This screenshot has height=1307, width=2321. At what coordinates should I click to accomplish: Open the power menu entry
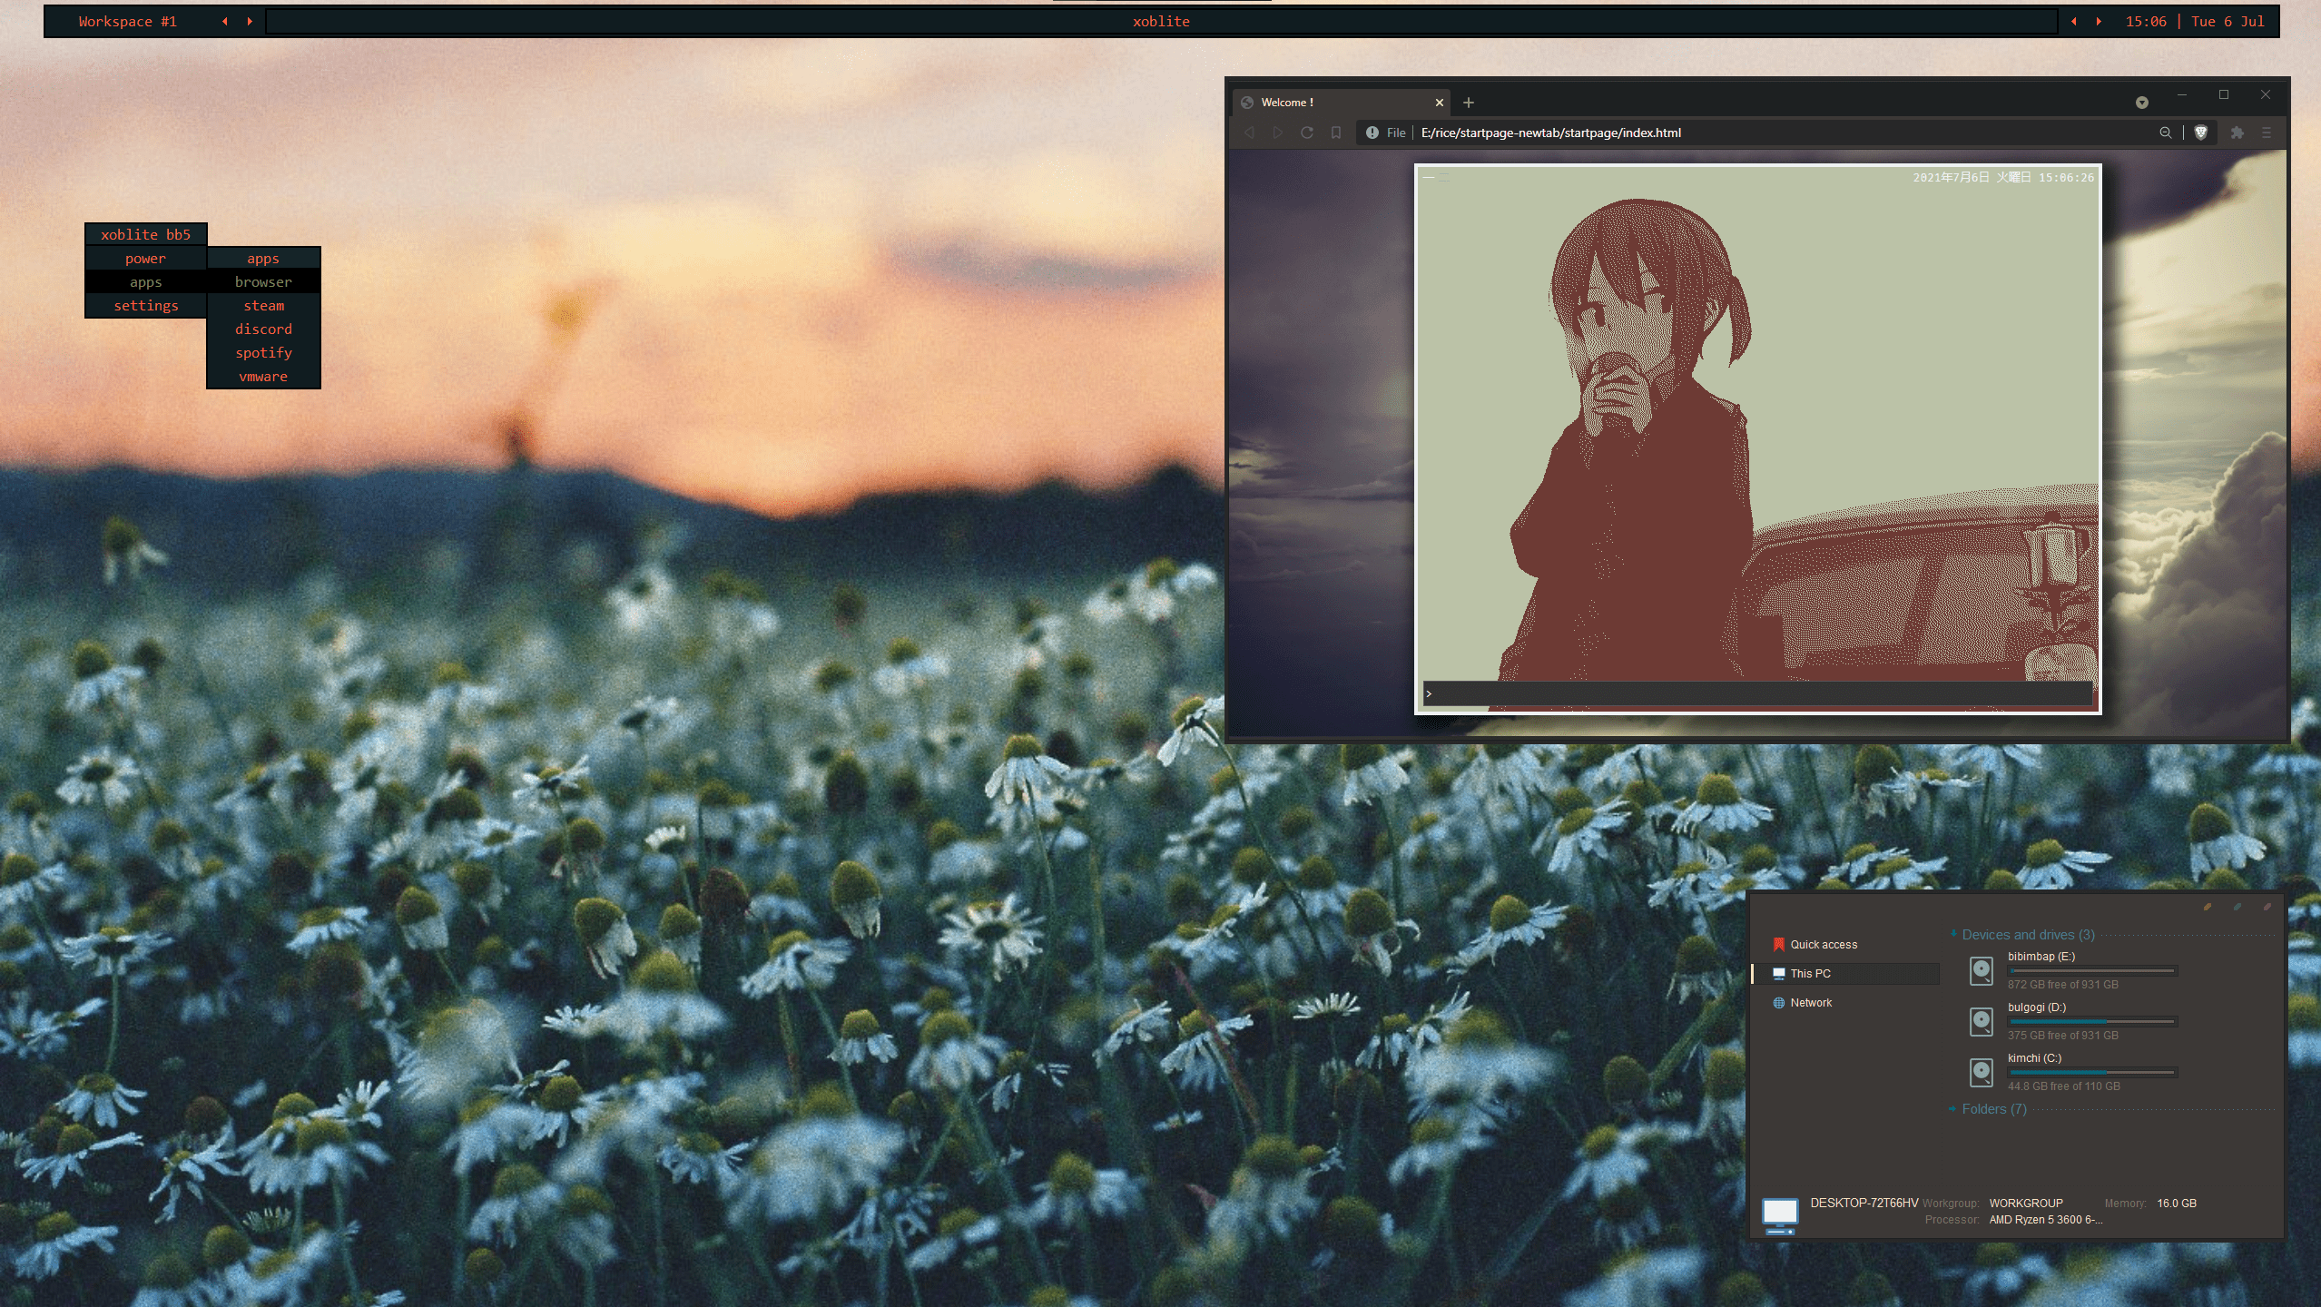tap(145, 259)
